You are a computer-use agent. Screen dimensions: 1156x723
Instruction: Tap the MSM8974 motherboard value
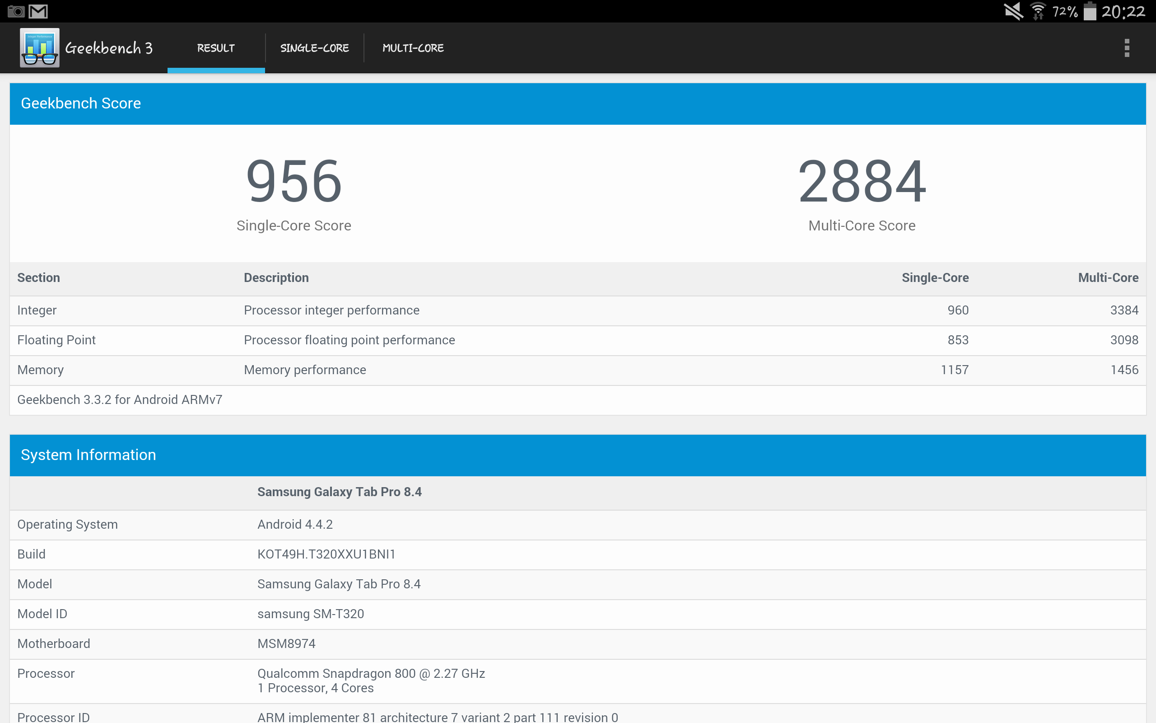point(286,643)
